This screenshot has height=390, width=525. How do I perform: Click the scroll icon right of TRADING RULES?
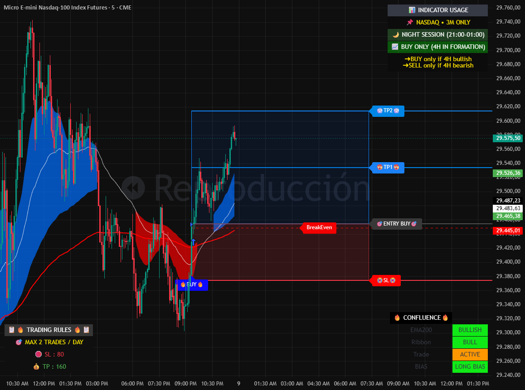click(86, 330)
